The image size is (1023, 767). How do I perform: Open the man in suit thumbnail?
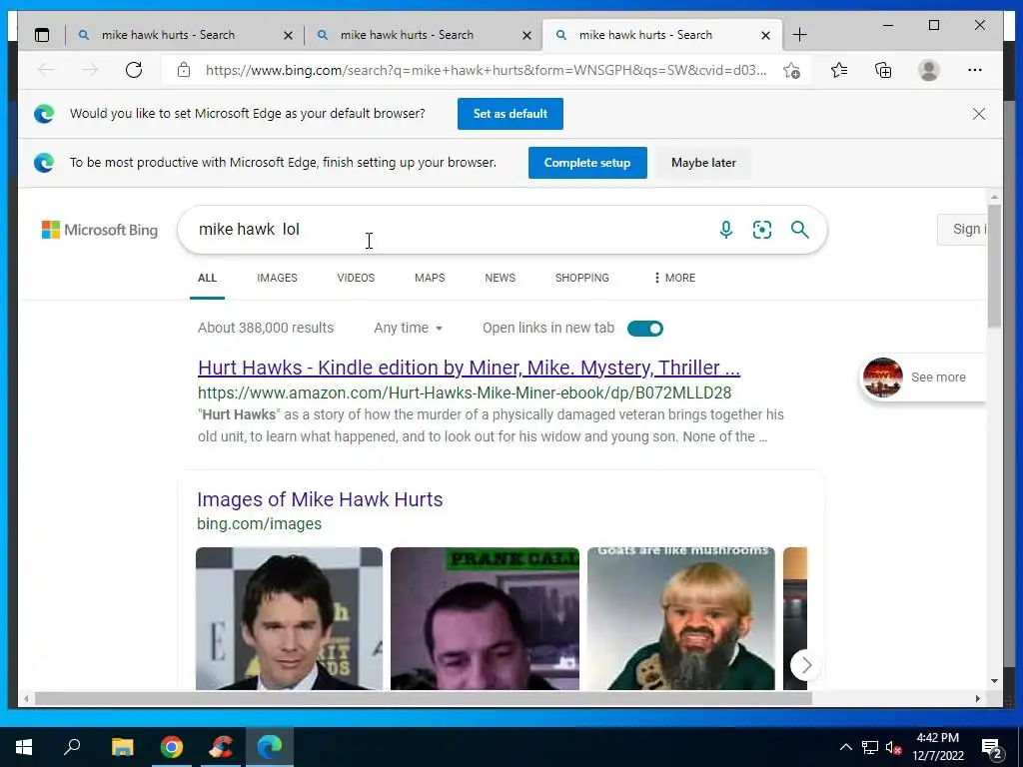click(289, 618)
